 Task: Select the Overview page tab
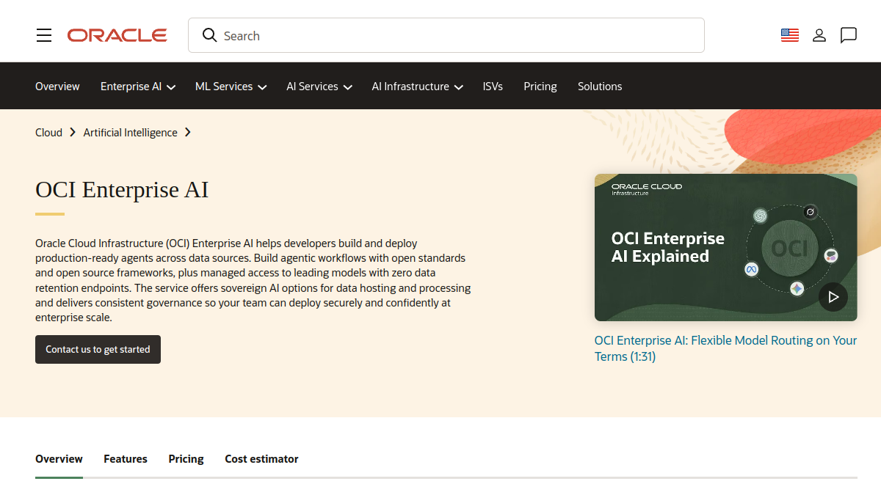[x=59, y=459]
